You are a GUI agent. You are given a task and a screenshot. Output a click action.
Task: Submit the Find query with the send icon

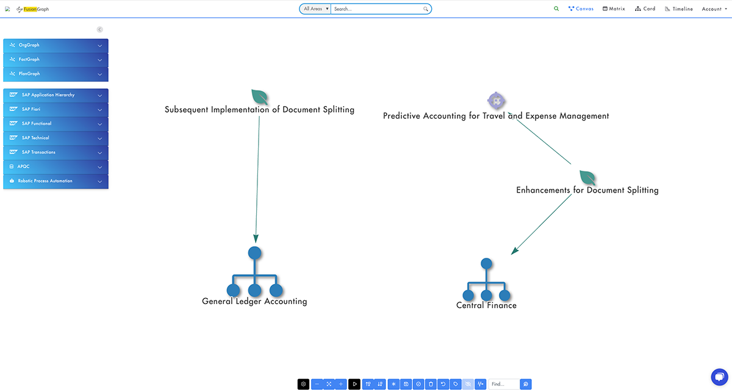click(x=525, y=384)
